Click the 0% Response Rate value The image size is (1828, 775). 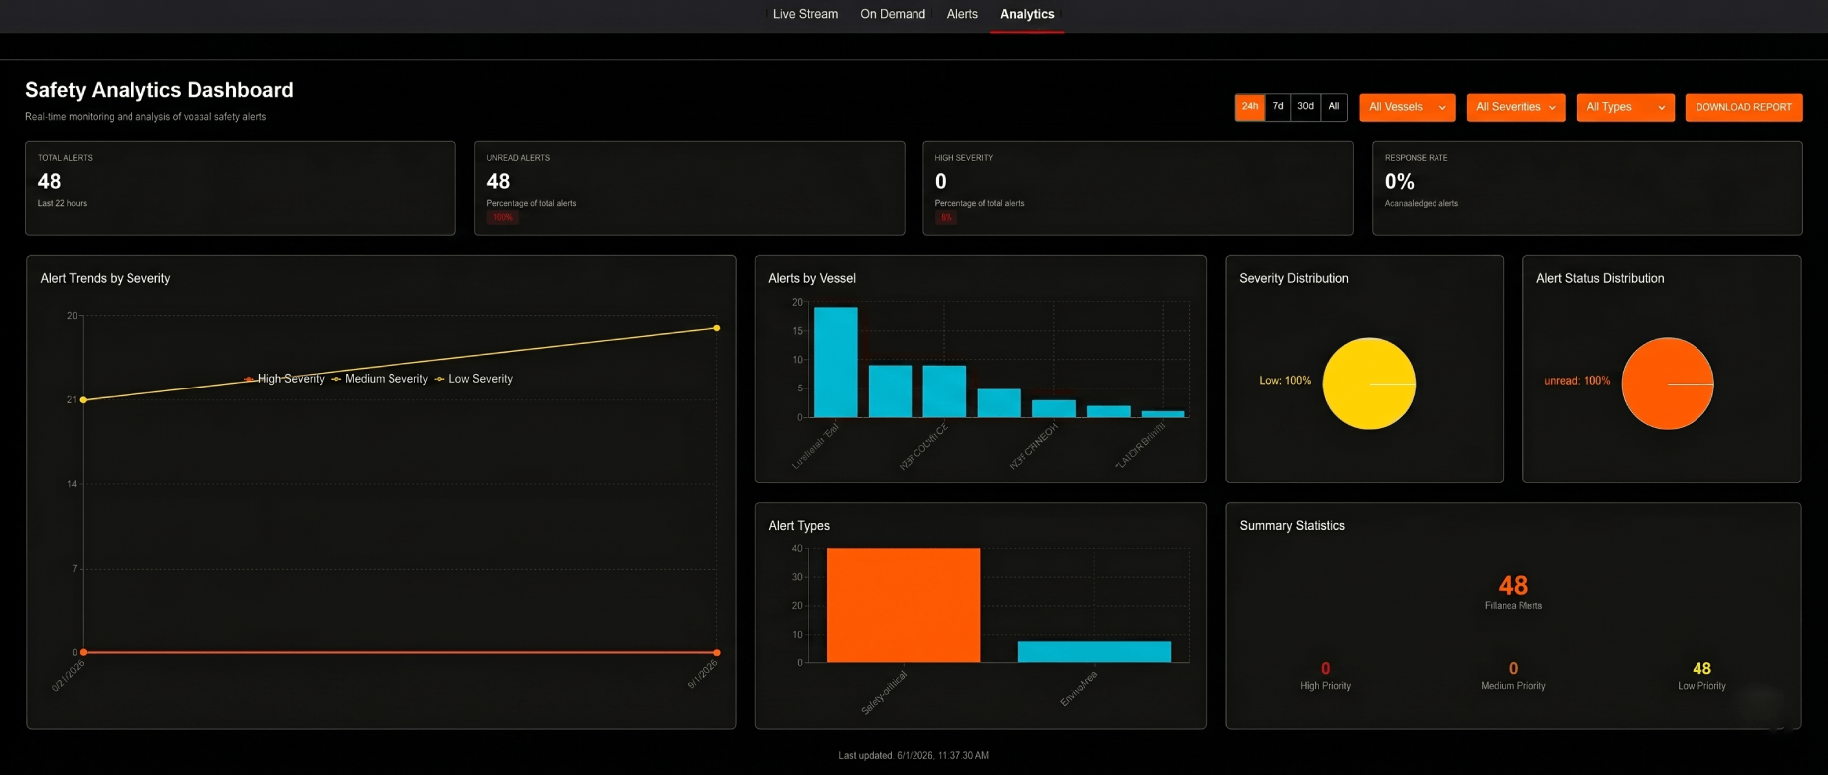pos(1399,181)
